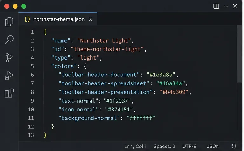Click the vertical scrollbar thumb

[x=240, y=54]
